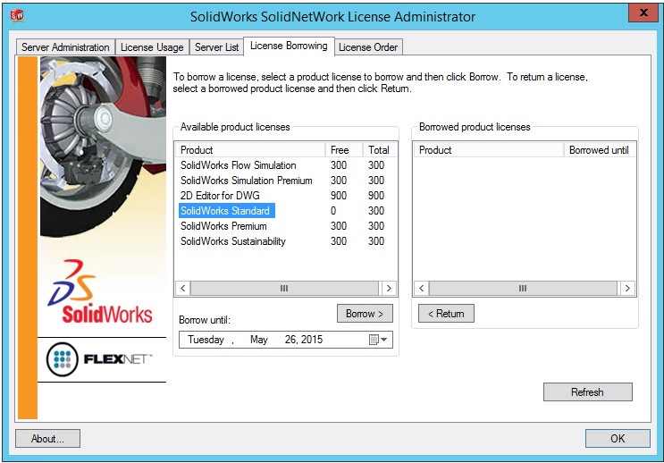664x463 pixels.
Task: Select the License Borrowing tab
Action: 289,46
